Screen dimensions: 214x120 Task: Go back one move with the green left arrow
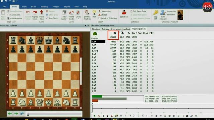(10, 114)
